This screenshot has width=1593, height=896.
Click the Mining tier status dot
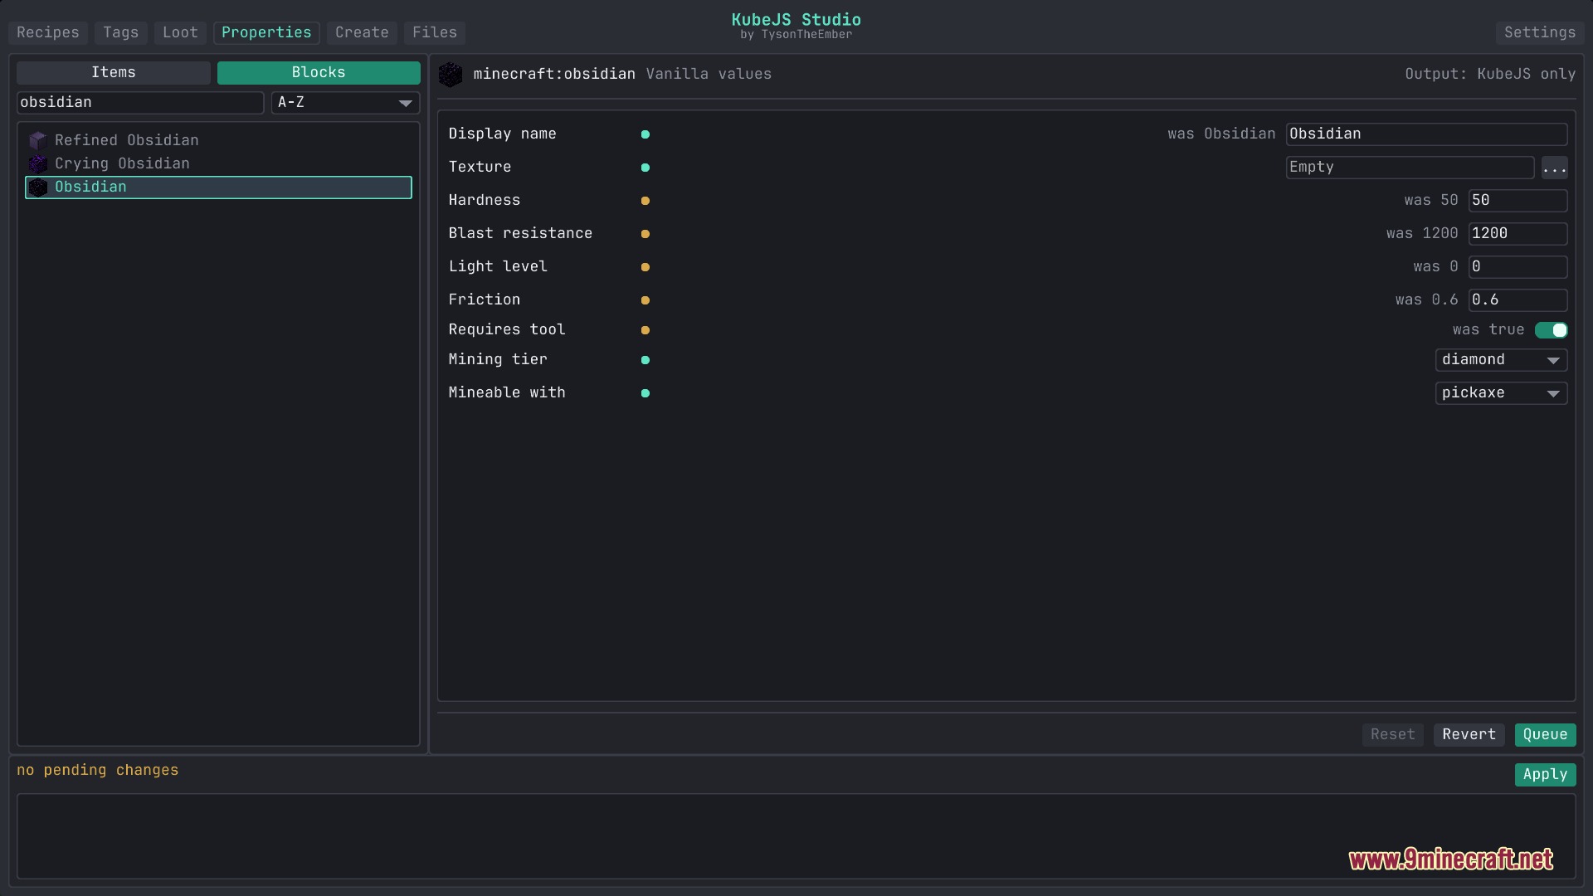(645, 360)
